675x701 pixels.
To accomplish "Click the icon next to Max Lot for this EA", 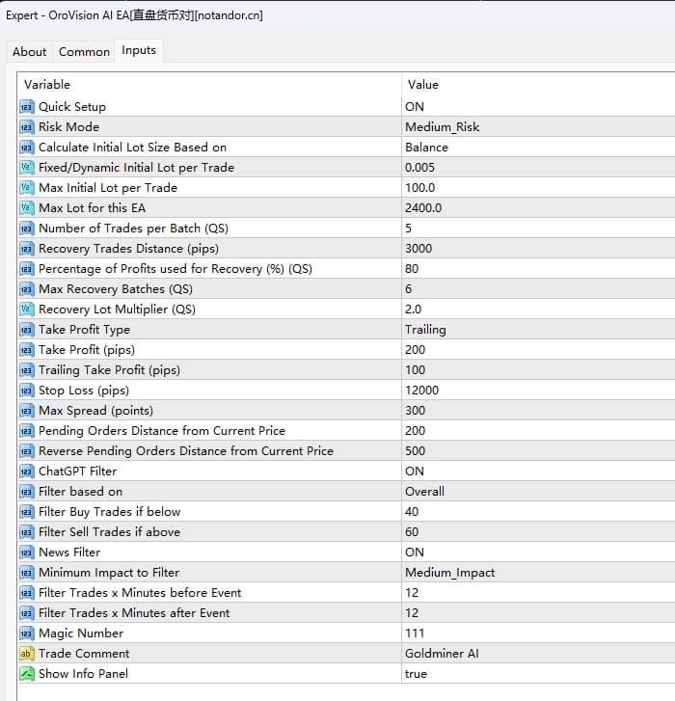I will pos(27,208).
